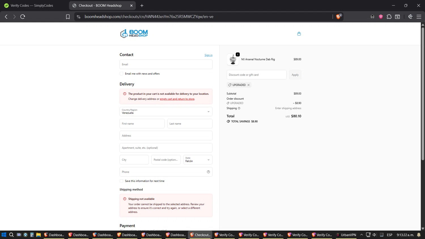Open UrbanVPN from the taskbar
The width and height of the screenshot is (425, 239).
346,235
